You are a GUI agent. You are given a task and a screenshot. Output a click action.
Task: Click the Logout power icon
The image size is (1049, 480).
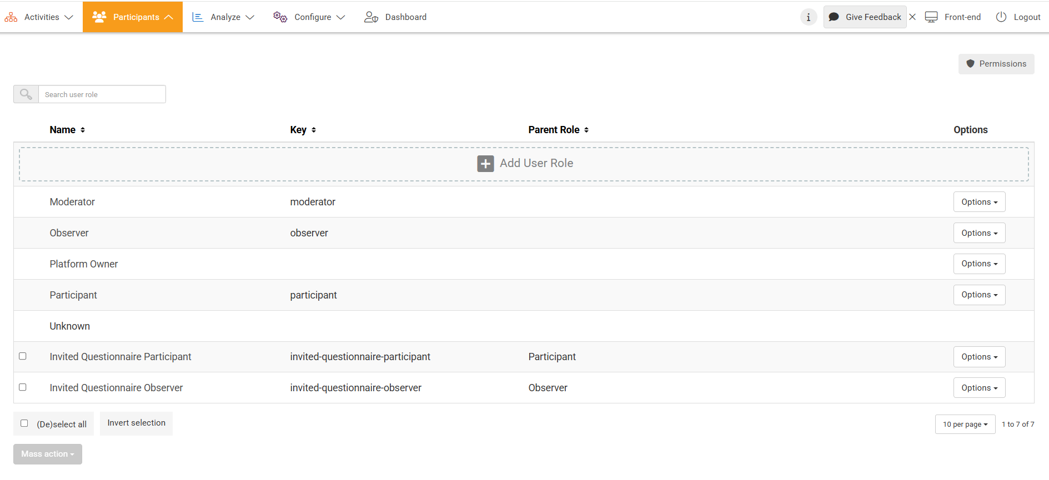click(x=1001, y=17)
